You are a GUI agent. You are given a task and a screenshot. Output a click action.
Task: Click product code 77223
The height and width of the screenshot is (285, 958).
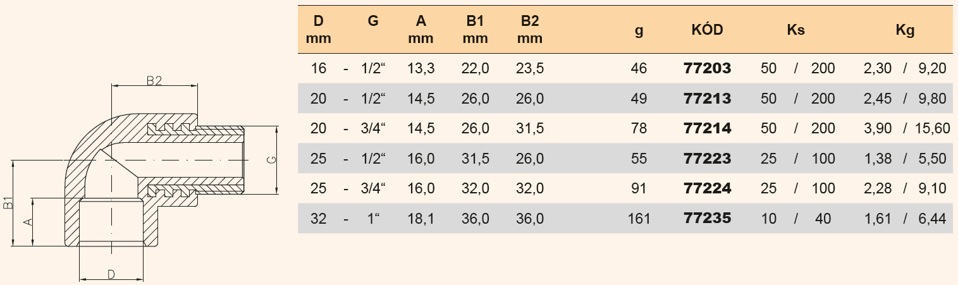(707, 159)
